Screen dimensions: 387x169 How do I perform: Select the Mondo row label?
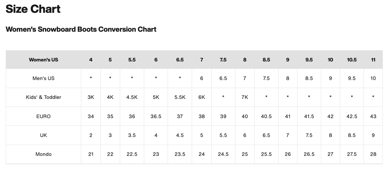coord(43,154)
